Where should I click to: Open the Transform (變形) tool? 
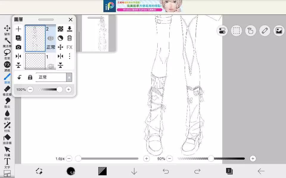coord(7,30)
